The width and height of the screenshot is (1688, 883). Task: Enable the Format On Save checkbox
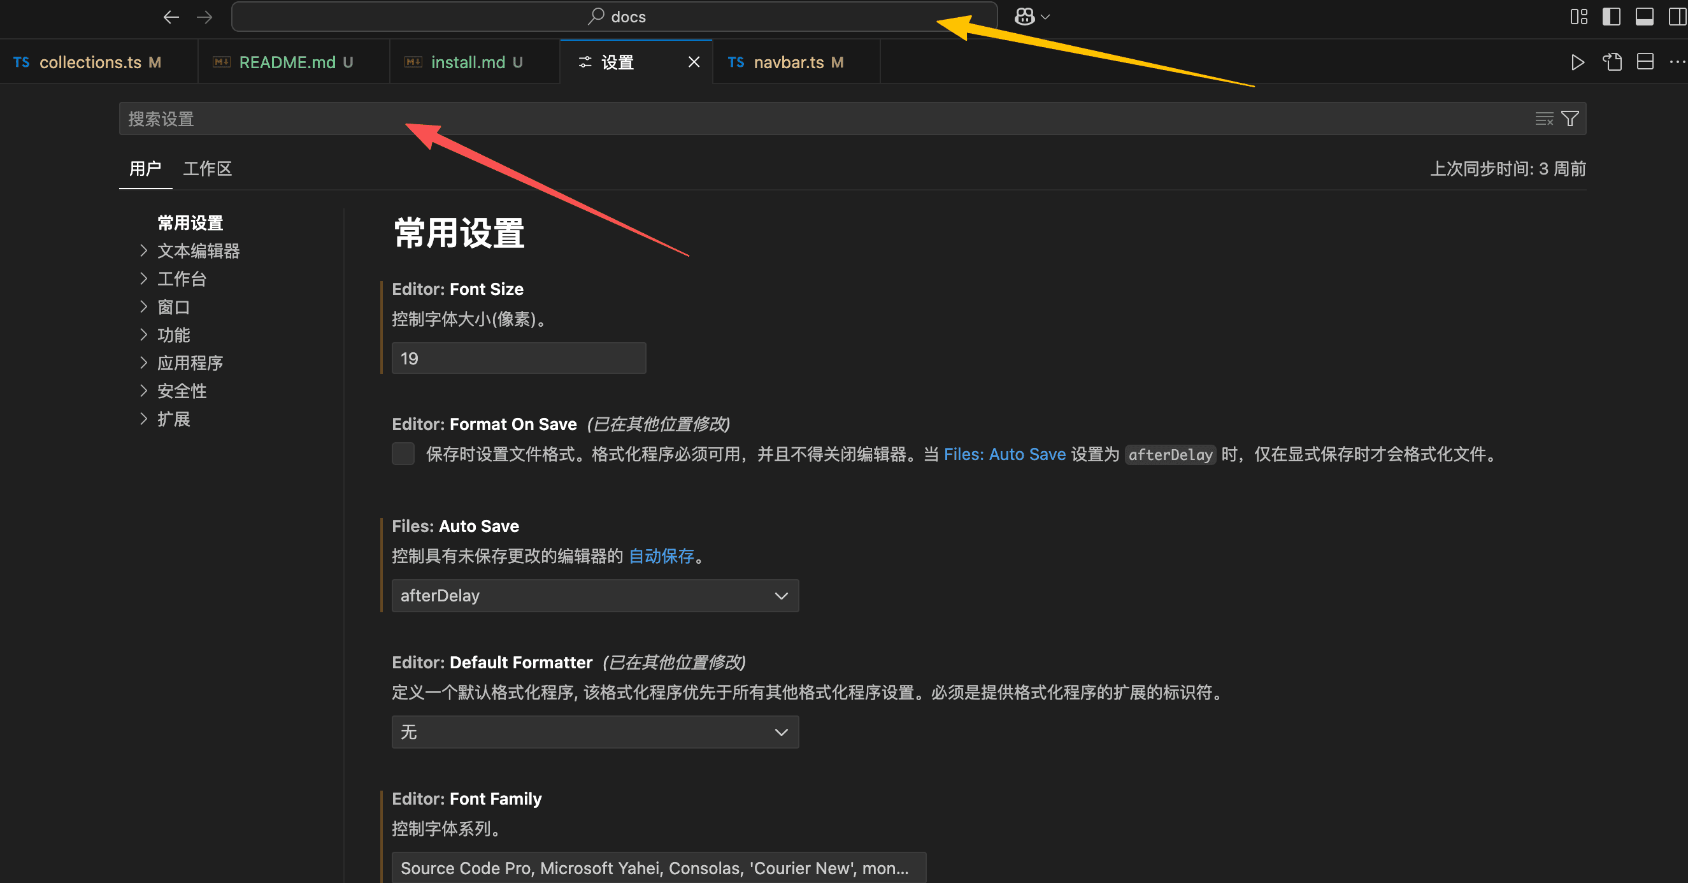click(x=403, y=454)
